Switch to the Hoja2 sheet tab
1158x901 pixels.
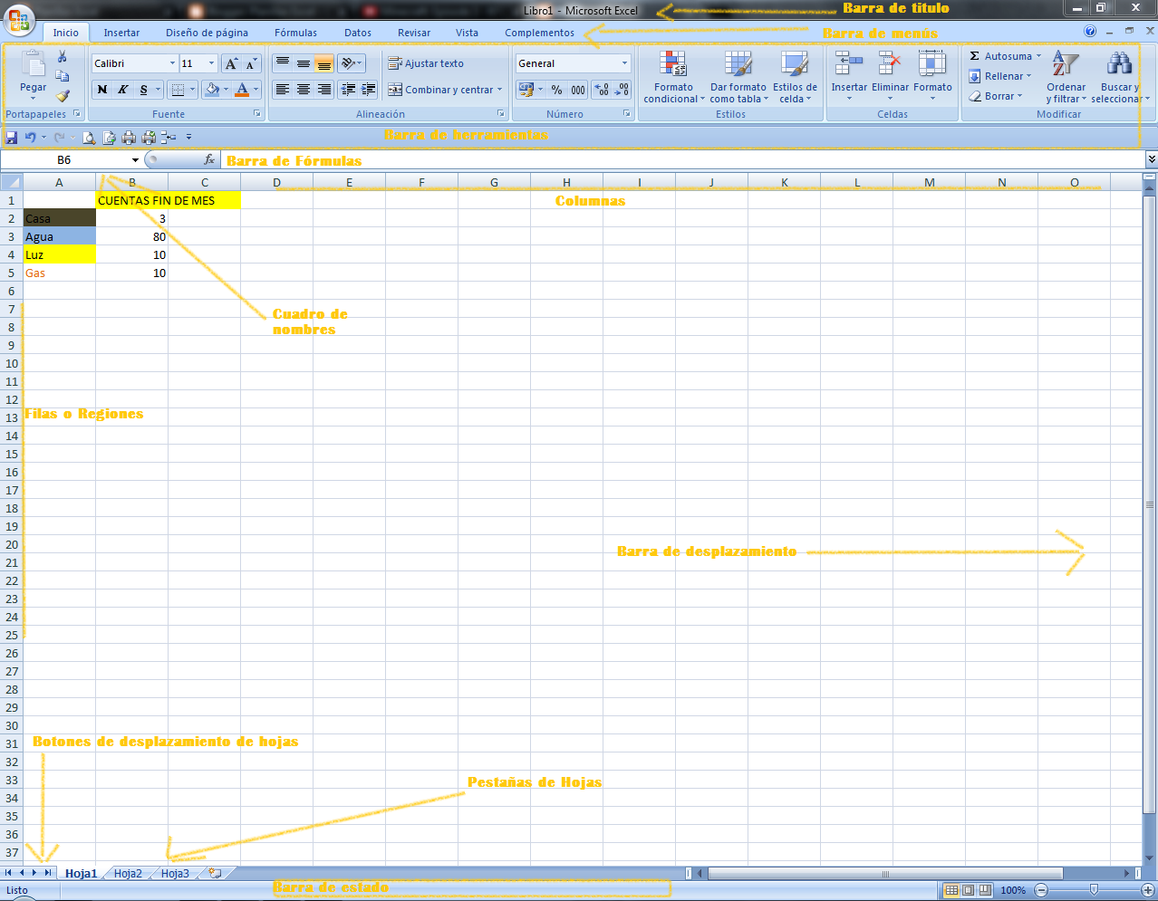127,873
